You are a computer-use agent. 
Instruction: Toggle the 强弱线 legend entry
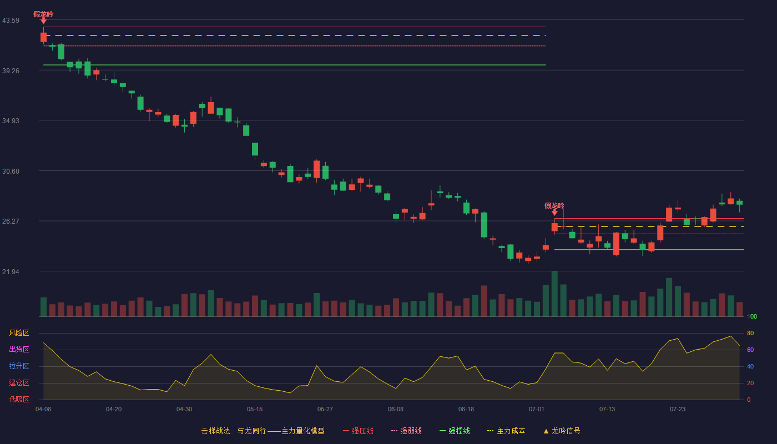(x=406, y=431)
